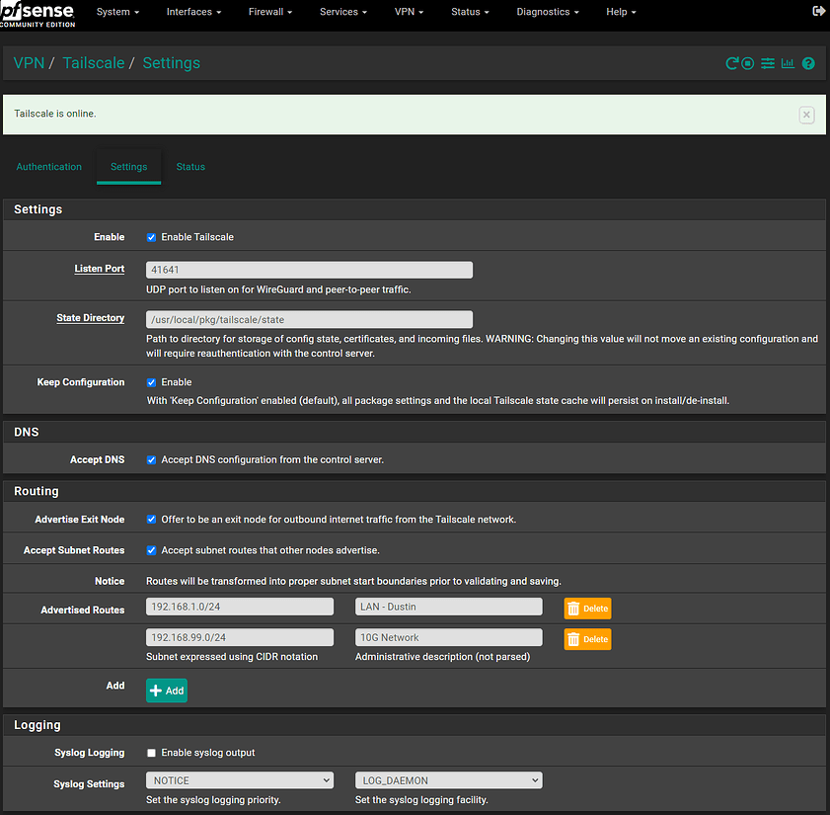Uncheck Advertise Exit Node option

[x=151, y=519]
